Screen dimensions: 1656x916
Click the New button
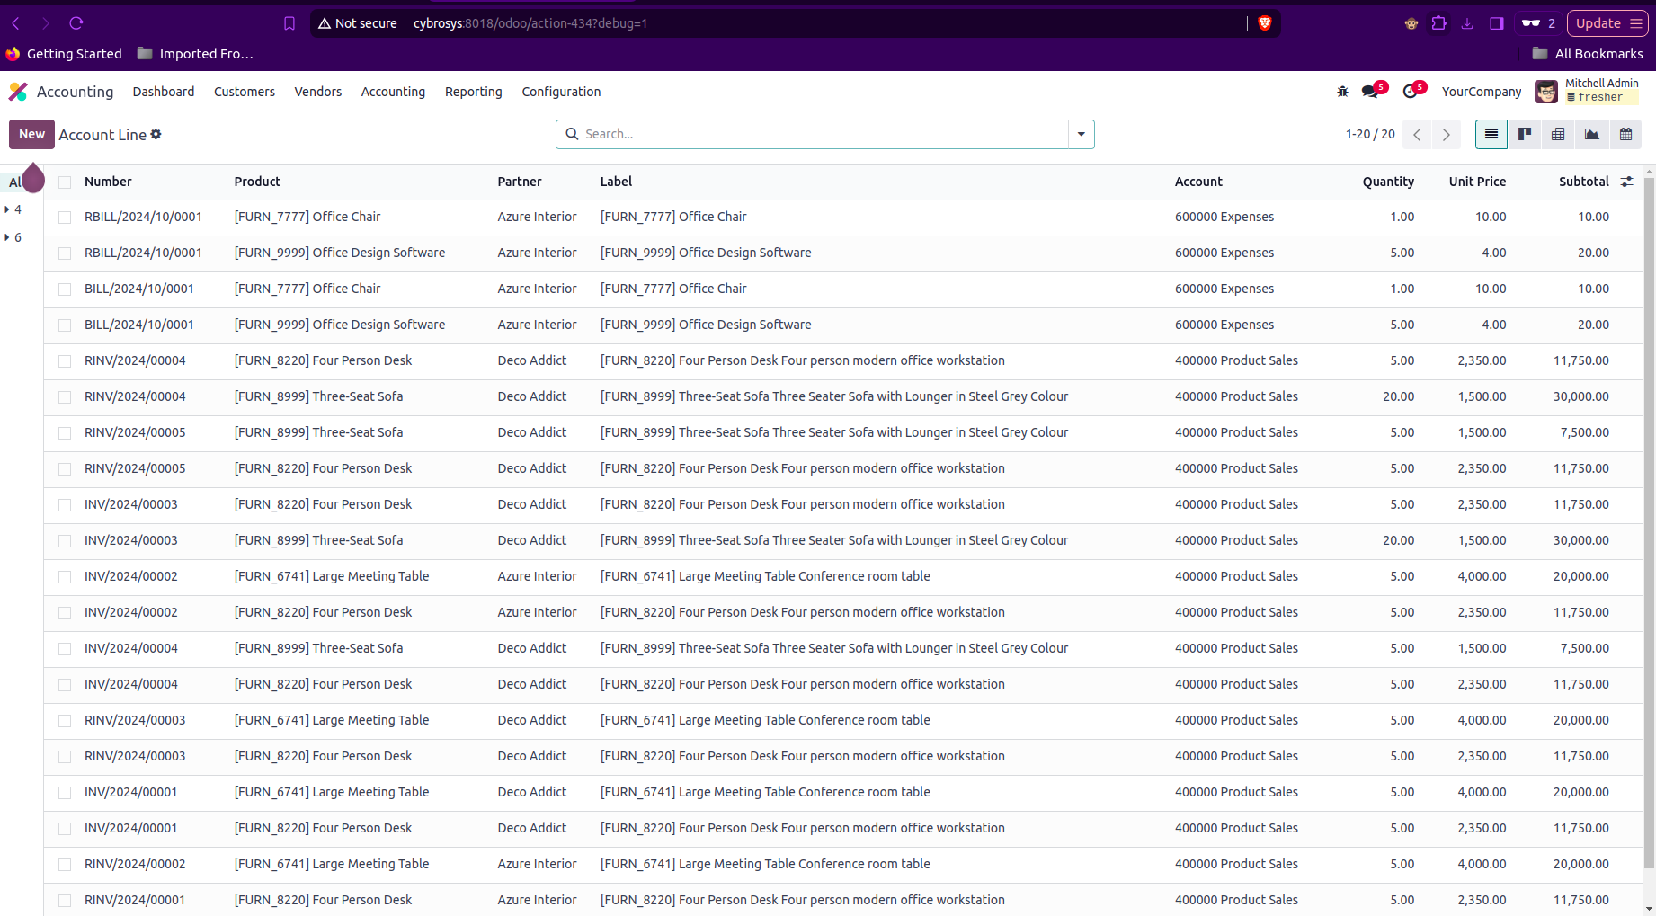click(31, 134)
